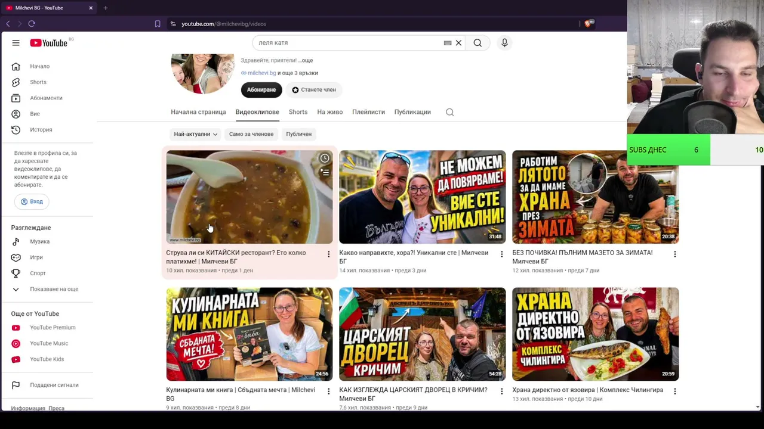Open YouTube Kids link
Viewport: 764px width, 429px height.
coord(47,359)
